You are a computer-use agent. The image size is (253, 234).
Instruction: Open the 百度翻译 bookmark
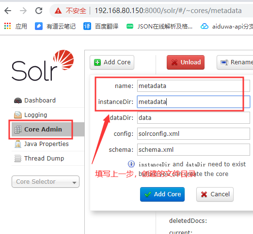pyautogui.click(x=101, y=26)
